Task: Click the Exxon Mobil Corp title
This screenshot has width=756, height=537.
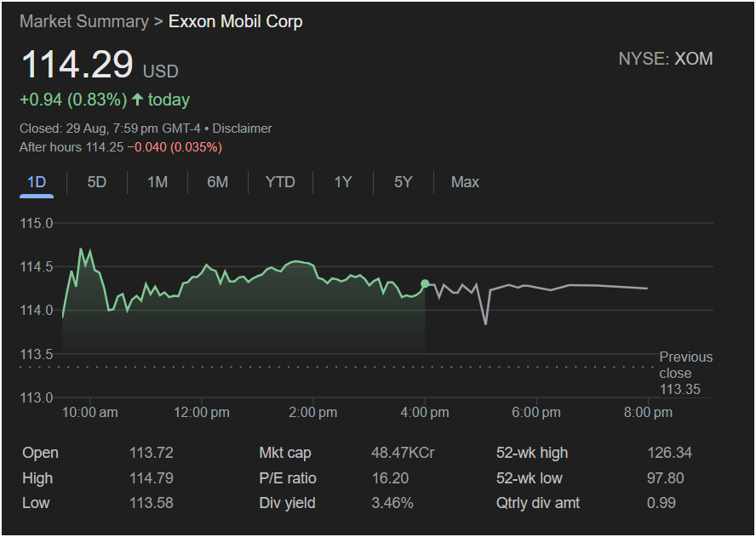Action: (236, 21)
